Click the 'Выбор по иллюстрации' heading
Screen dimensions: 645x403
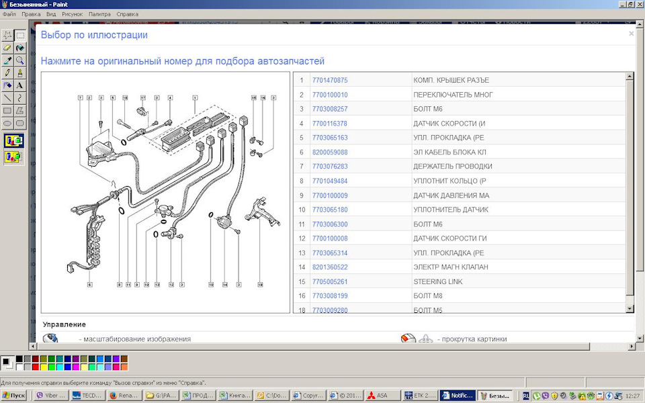tap(94, 35)
